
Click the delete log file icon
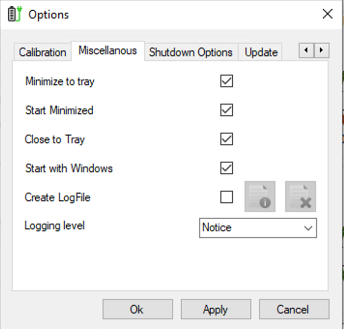pos(301,196)
